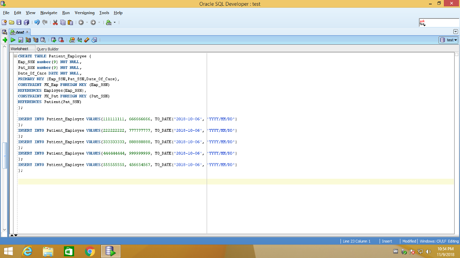Image resolution: width=460 pixels, height=258 pixels.
Task: Switch to the Query Builder tab
Action: point(48,49)
